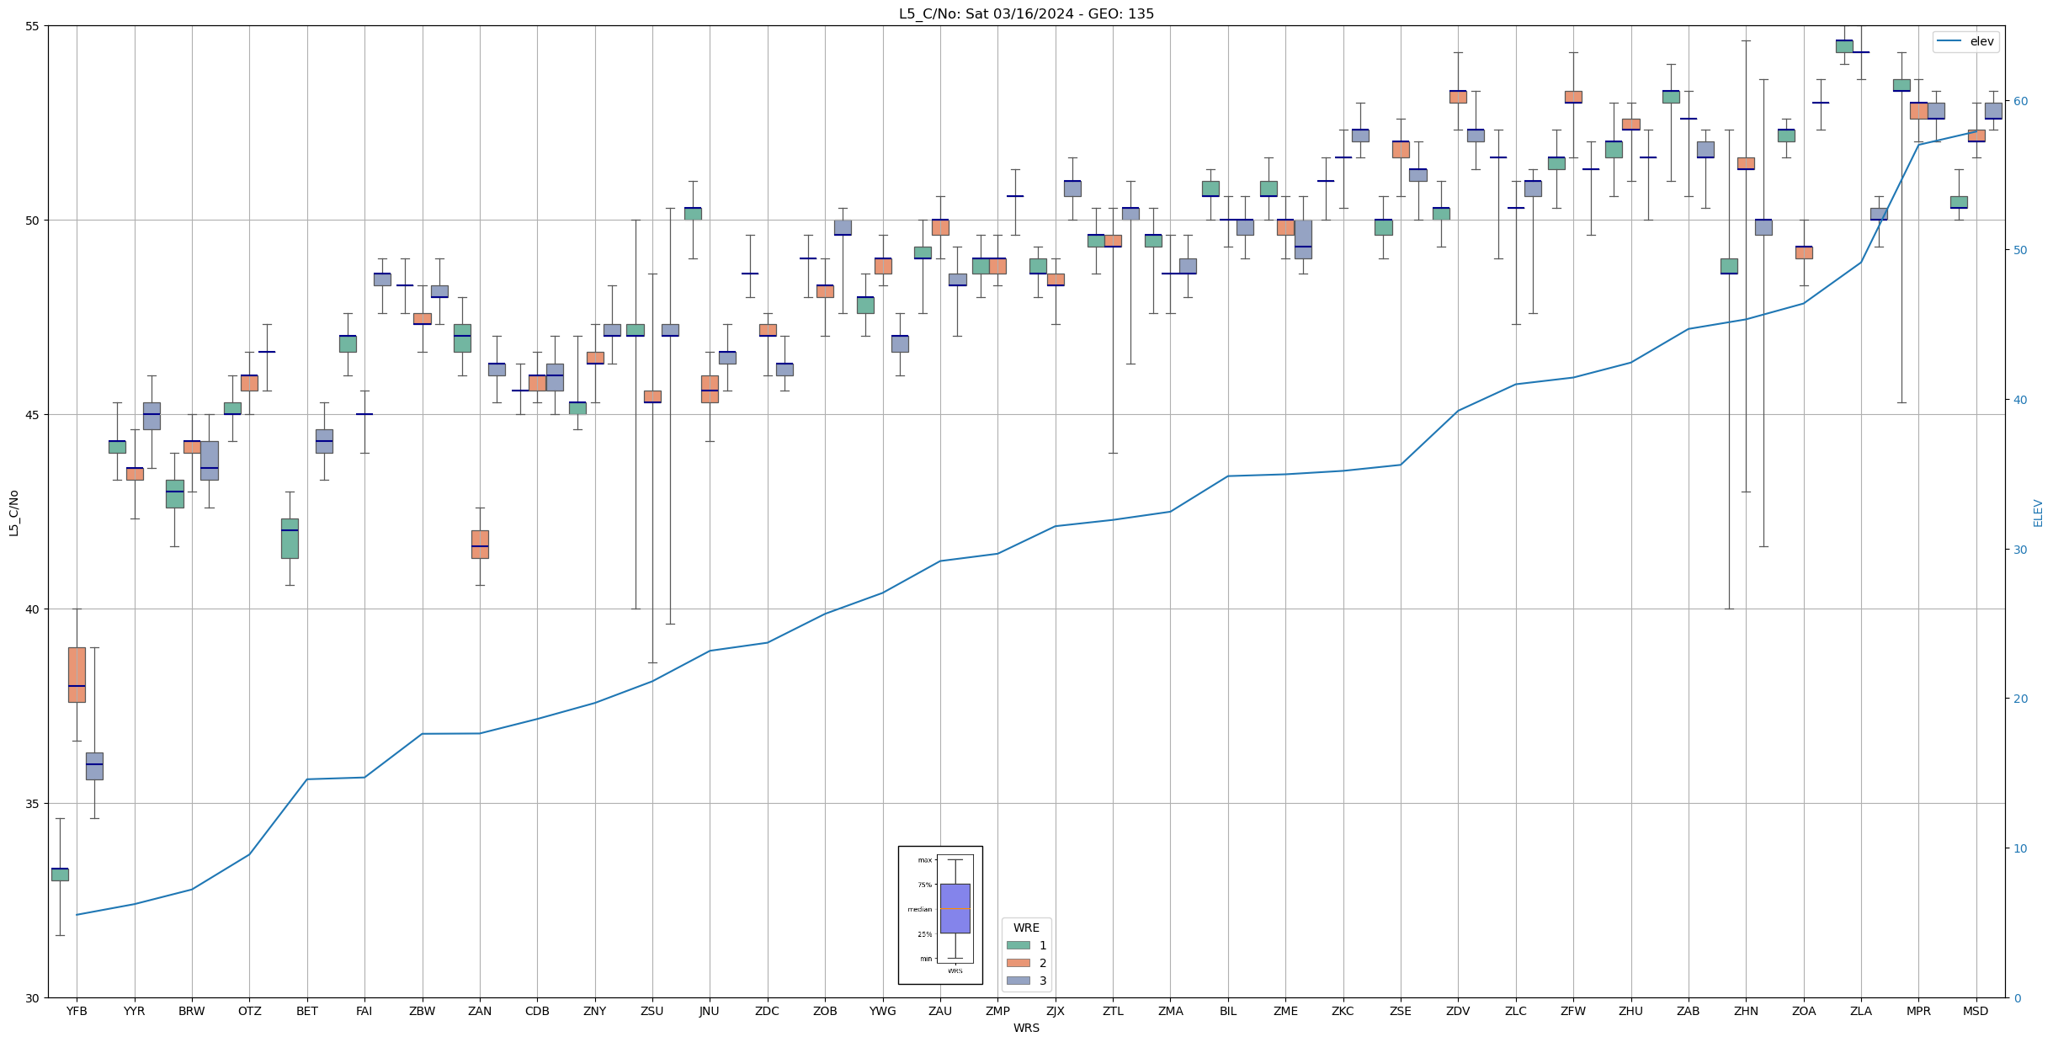Click the chart title L5_C/No Sat 03/16/2024
2053x1042 pixels.
pos(1026,13)
